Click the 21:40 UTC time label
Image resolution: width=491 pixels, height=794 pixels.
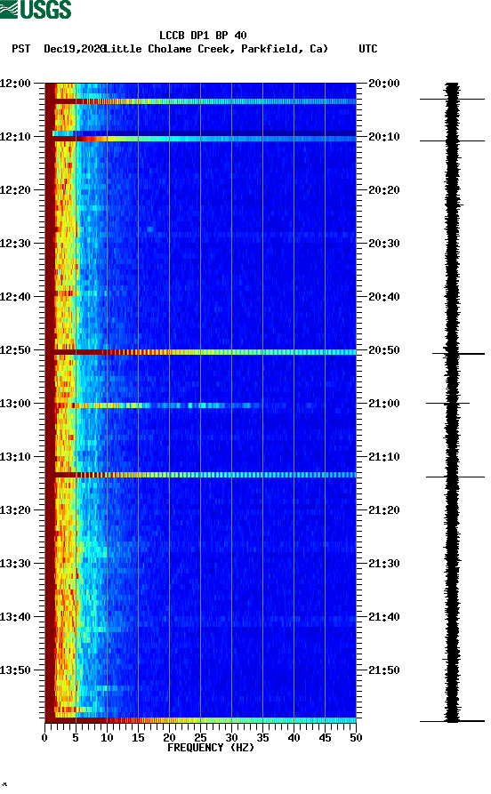pyautogui.click(x=384, y=617)
